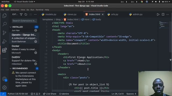Open the Manage gear in activity bar
The image size is (172, 96).
(x=4, y=87)
